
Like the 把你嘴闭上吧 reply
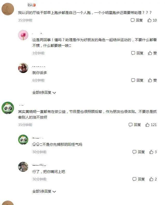(153, 179)
